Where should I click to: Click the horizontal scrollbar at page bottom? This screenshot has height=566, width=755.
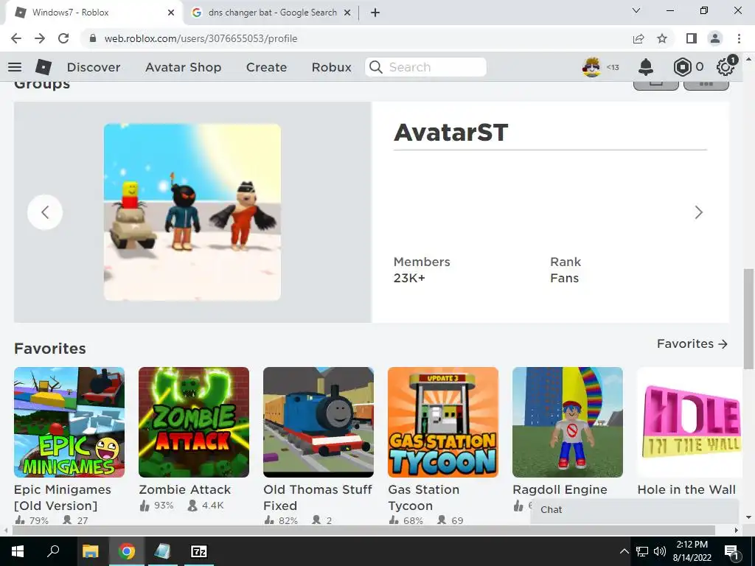click(x=363, y=530)
